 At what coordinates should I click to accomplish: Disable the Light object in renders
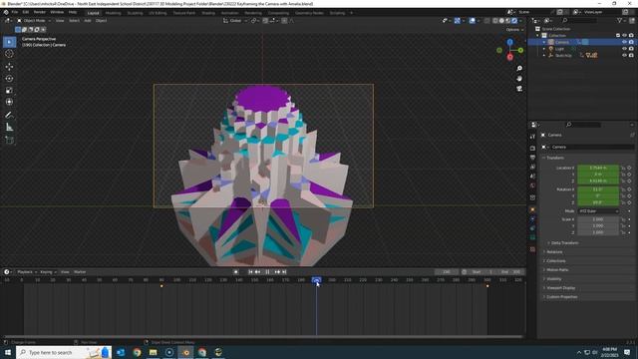click(631, 49)
